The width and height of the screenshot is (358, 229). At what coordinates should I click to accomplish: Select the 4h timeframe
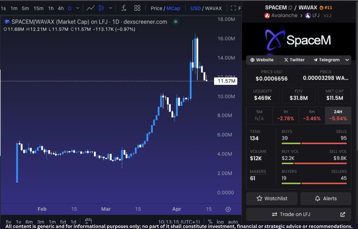(61, 8)
